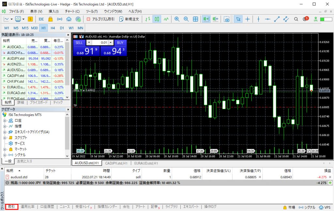Expand the エキスパートアドバイザ(EA) node
The image size is (334, 211).
coord(5,132)
